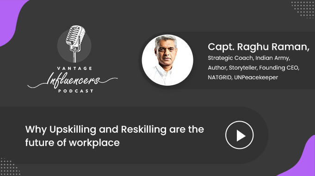
Task: Play the podcast episode with the circular play button
Action: point(239,135)
